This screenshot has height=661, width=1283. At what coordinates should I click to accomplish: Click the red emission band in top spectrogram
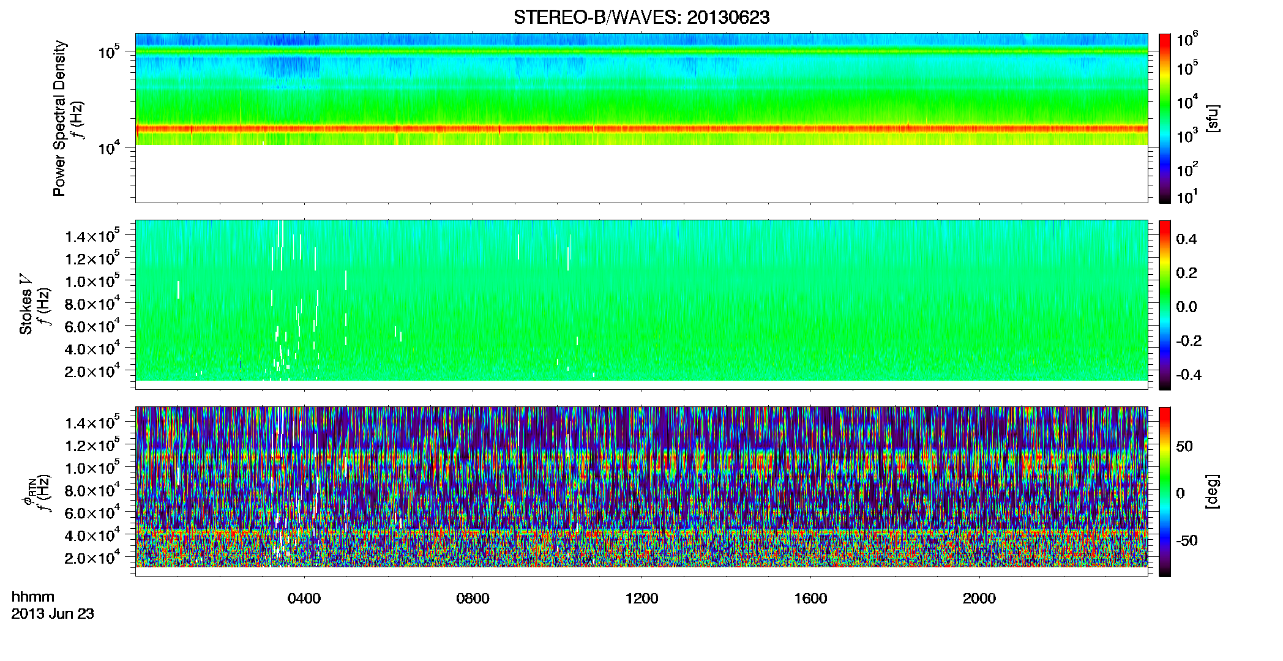(x=641, y=129)
